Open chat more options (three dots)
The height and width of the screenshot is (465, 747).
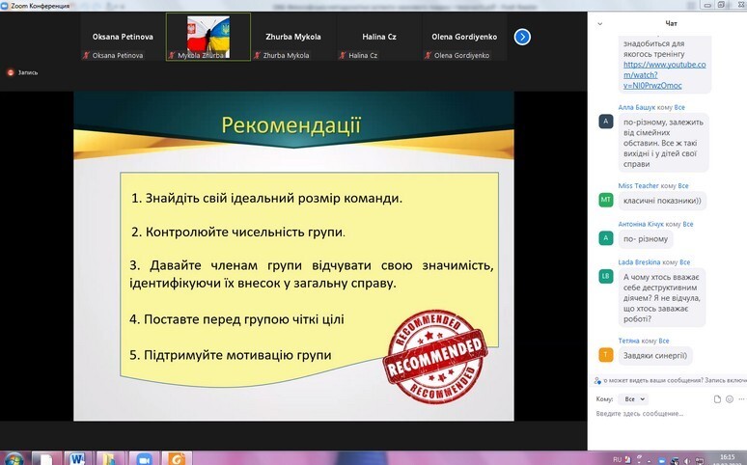coord(741,398)
